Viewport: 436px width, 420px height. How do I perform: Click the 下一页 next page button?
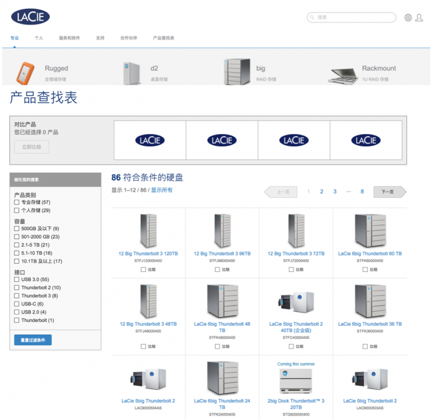point(390,192)
